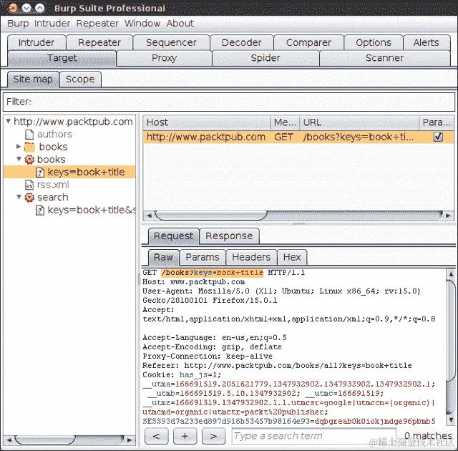Collapse the search node

click(x=19, y=197)
